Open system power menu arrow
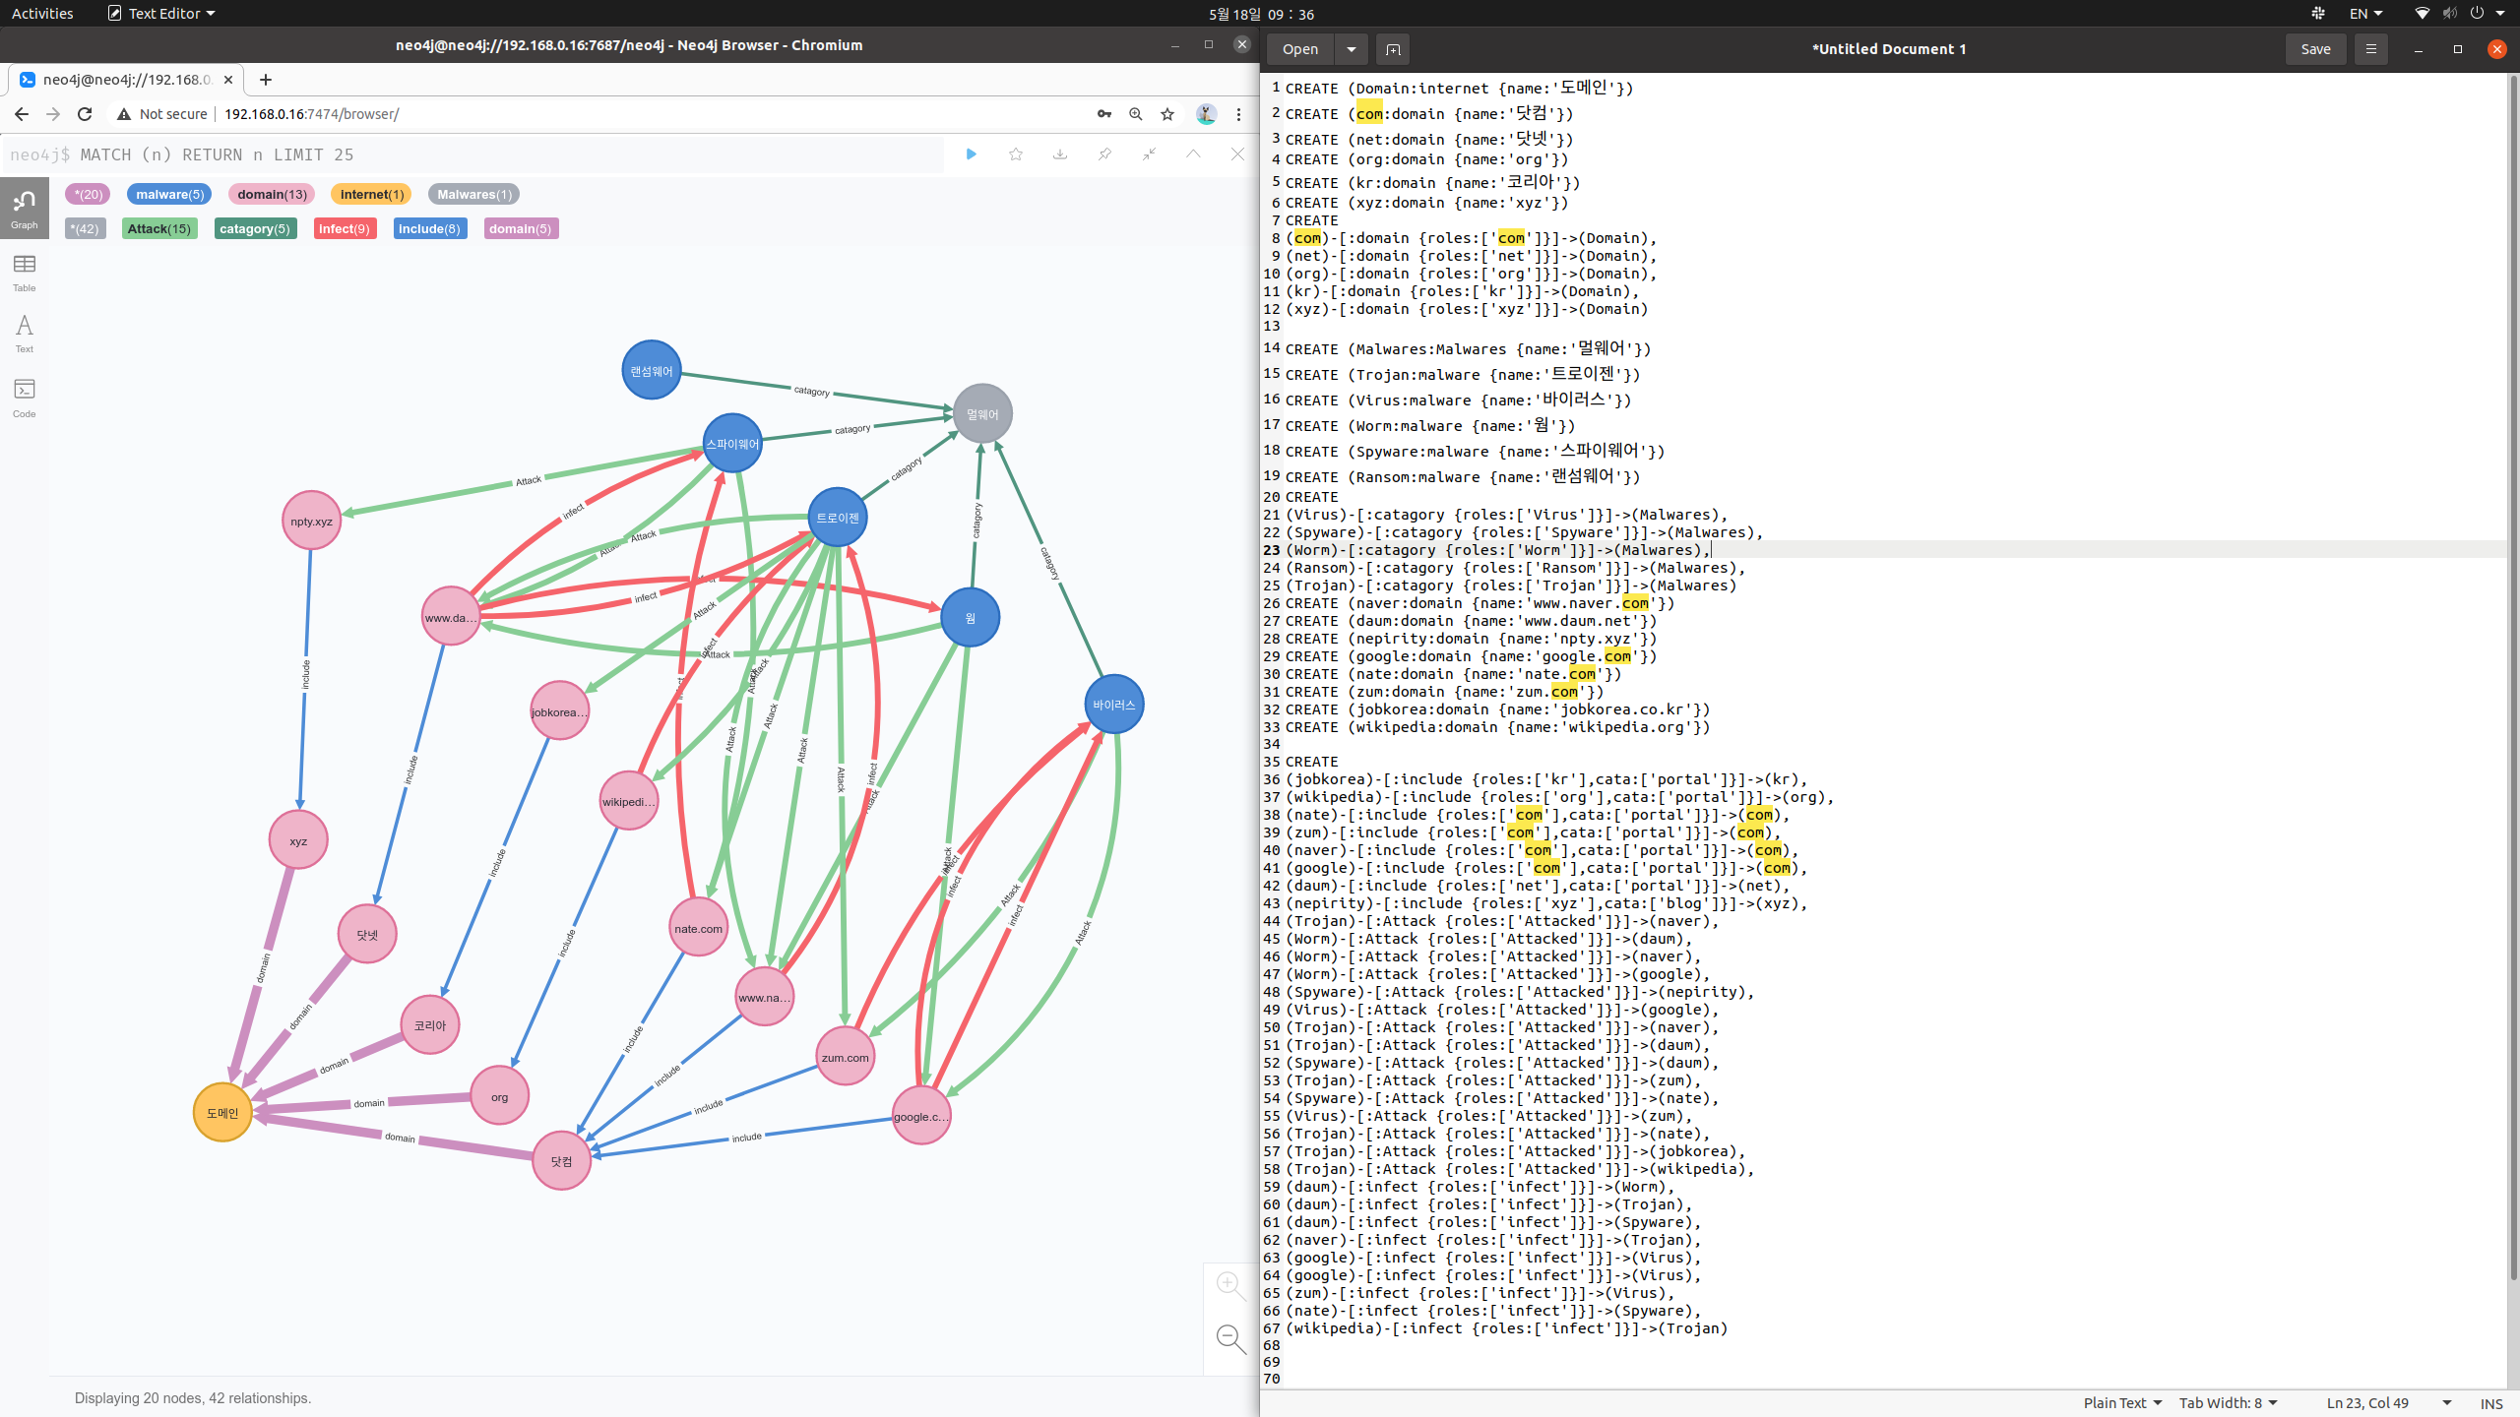The height and width of the screenshot is (1417, 2520). [2500, 14]
